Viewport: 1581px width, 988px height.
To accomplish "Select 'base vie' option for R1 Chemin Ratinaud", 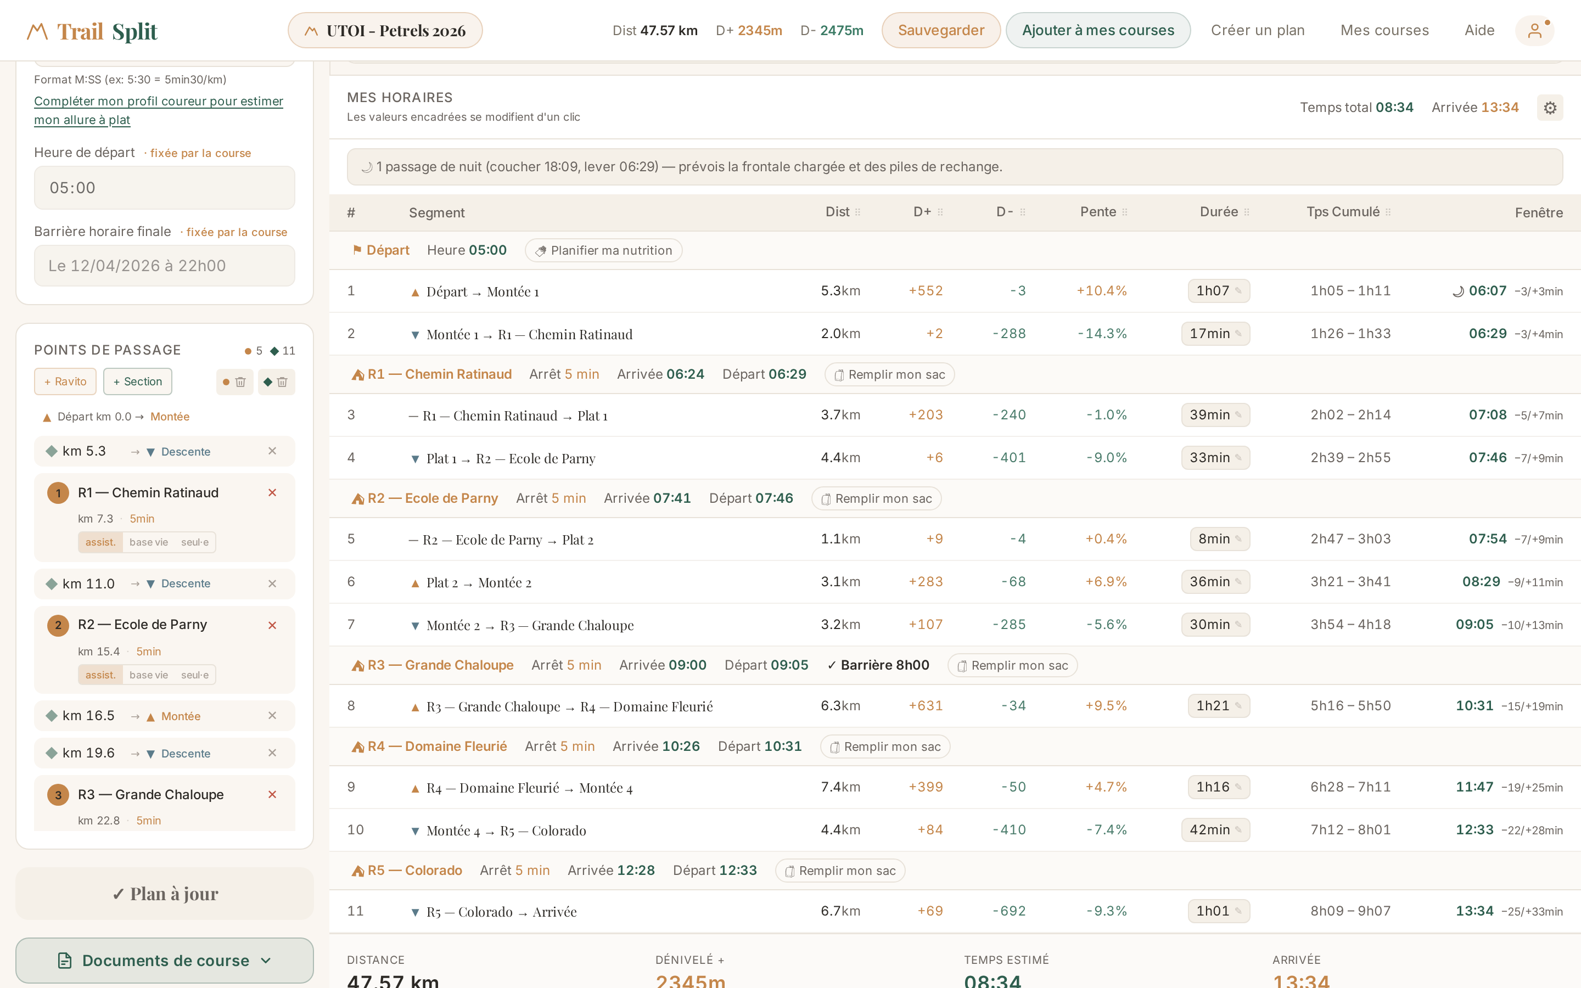I will coord(148,542).
